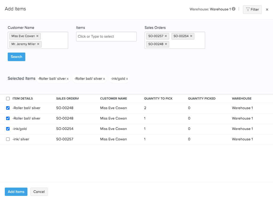The image size is (273, 198).
Task: Remove SO-00257 sales order tag
Action: tap(166, 36)
